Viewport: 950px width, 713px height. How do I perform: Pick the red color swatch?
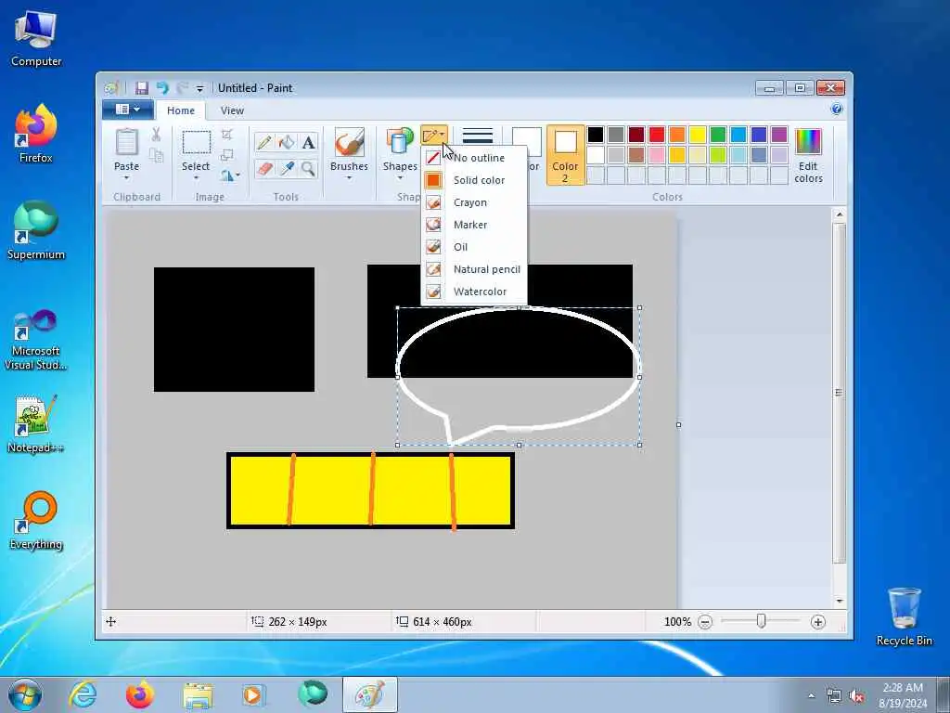[x=657, y=135]
